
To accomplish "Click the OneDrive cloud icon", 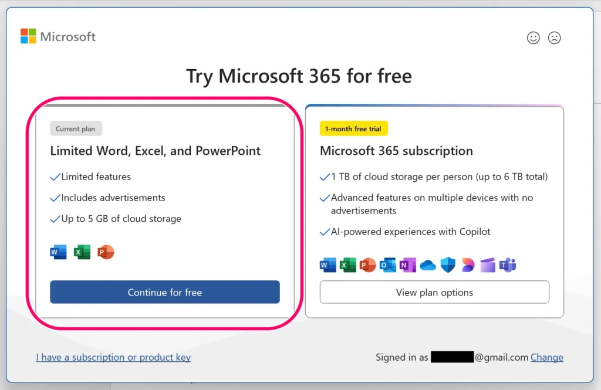I will coord(428,266).
